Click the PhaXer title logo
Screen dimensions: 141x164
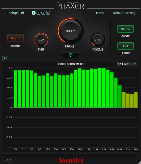70,6
